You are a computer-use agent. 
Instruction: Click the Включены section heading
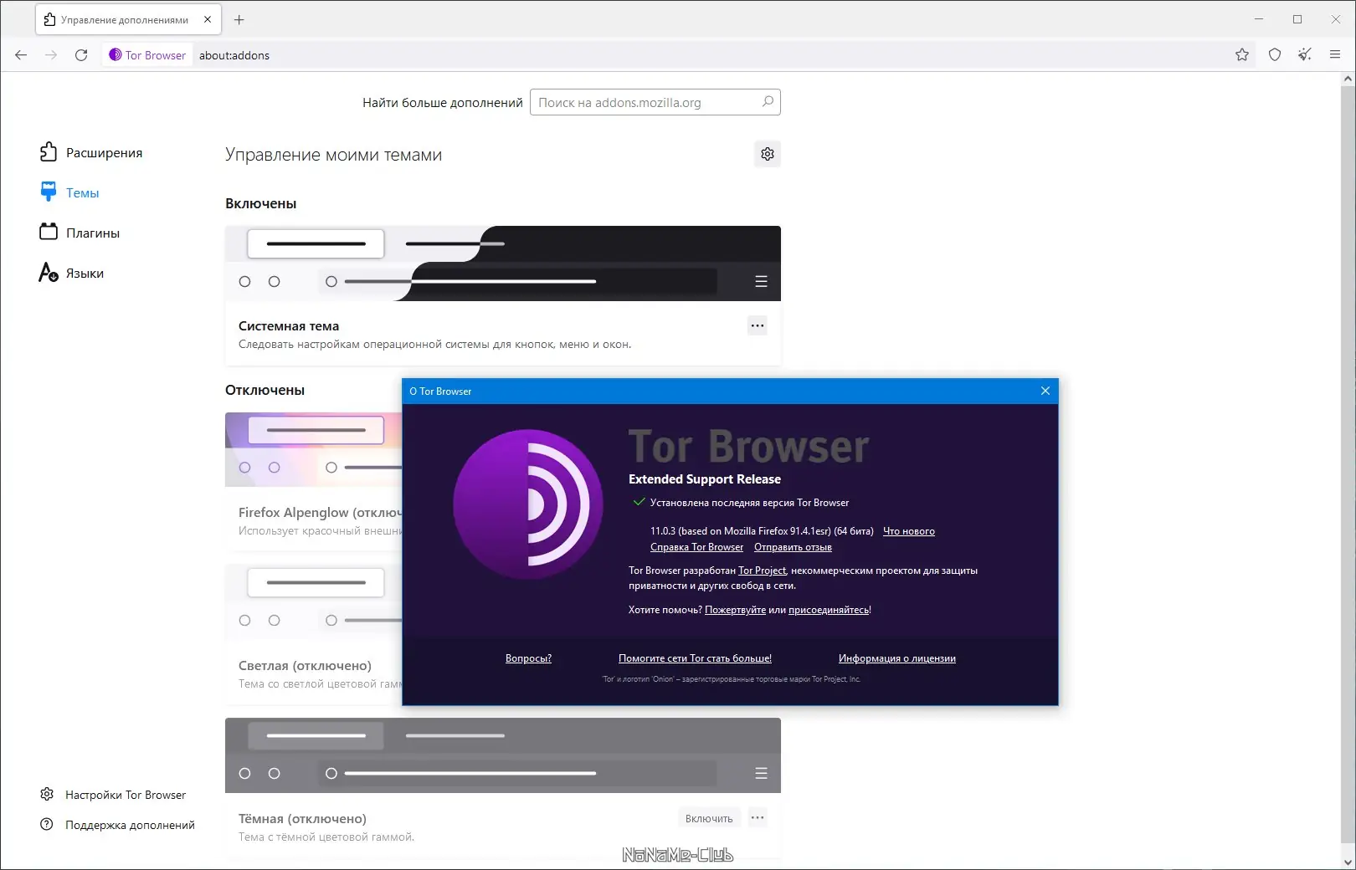click(x=261, y=203)
